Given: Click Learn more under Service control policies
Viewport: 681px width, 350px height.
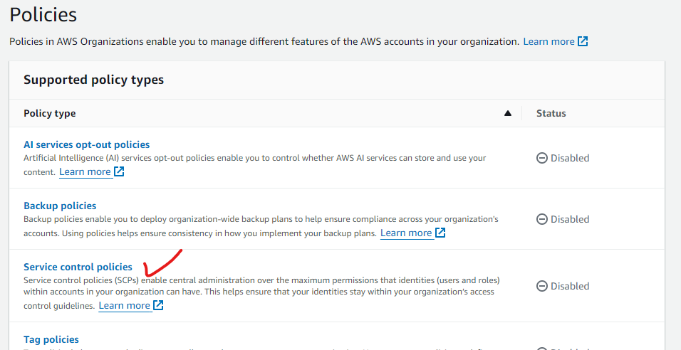Looking at the screenshot, I should coord(124,306).
